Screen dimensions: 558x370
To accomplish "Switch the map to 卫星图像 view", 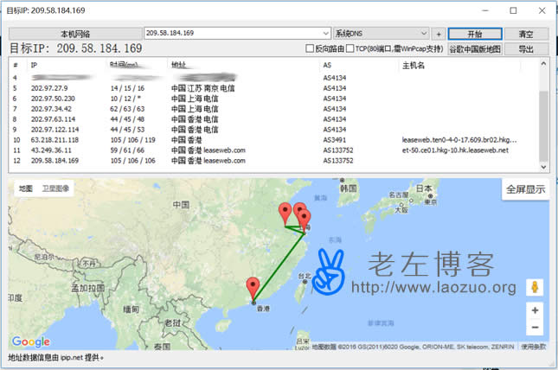I will click(55, 188).
